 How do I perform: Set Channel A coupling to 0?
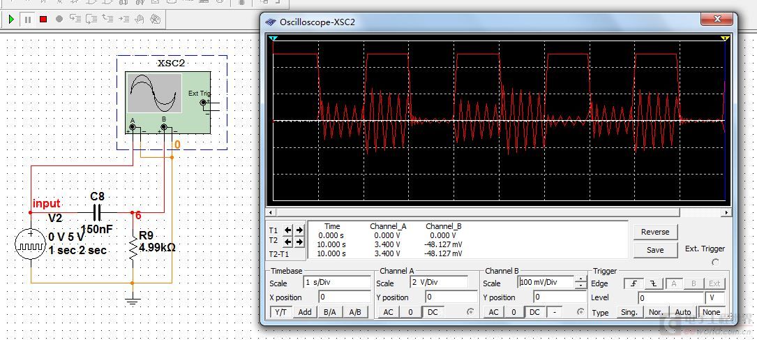410,312
